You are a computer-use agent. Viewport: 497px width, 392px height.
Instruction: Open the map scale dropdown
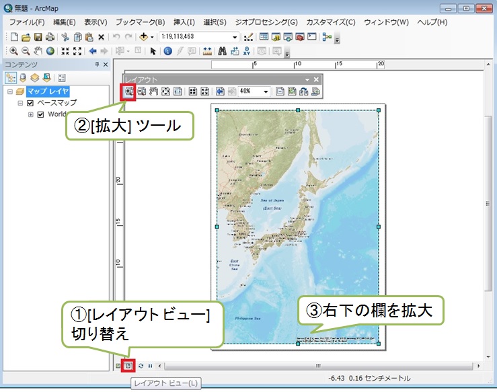pos(234,36)
